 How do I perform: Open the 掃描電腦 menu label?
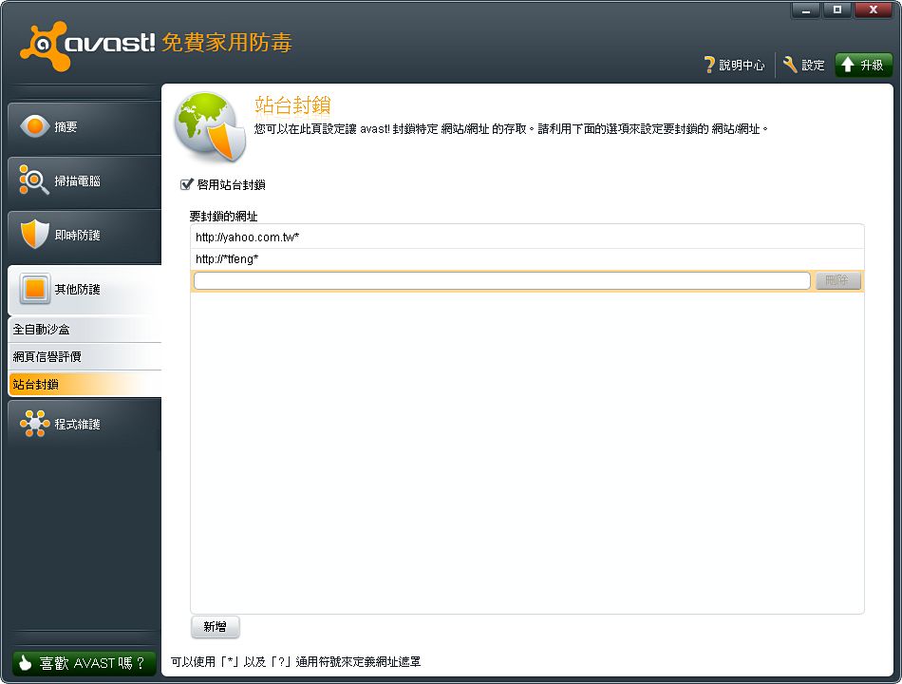[x=77, y=180]
